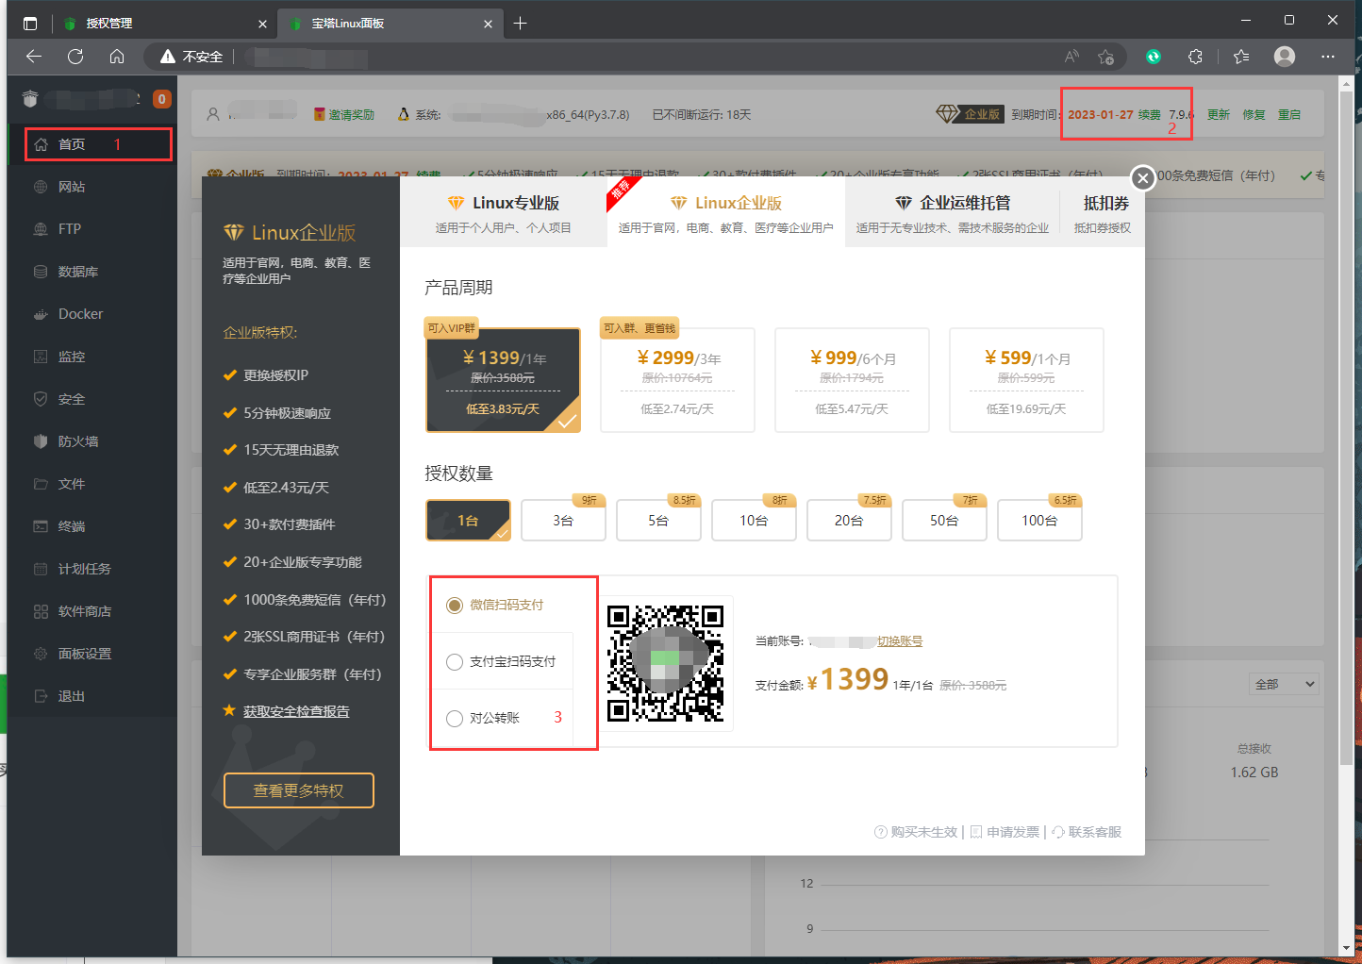Choose 5台 authorization quantity

[x=658, y=521]
